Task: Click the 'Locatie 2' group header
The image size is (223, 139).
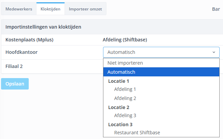Action: 119,107
